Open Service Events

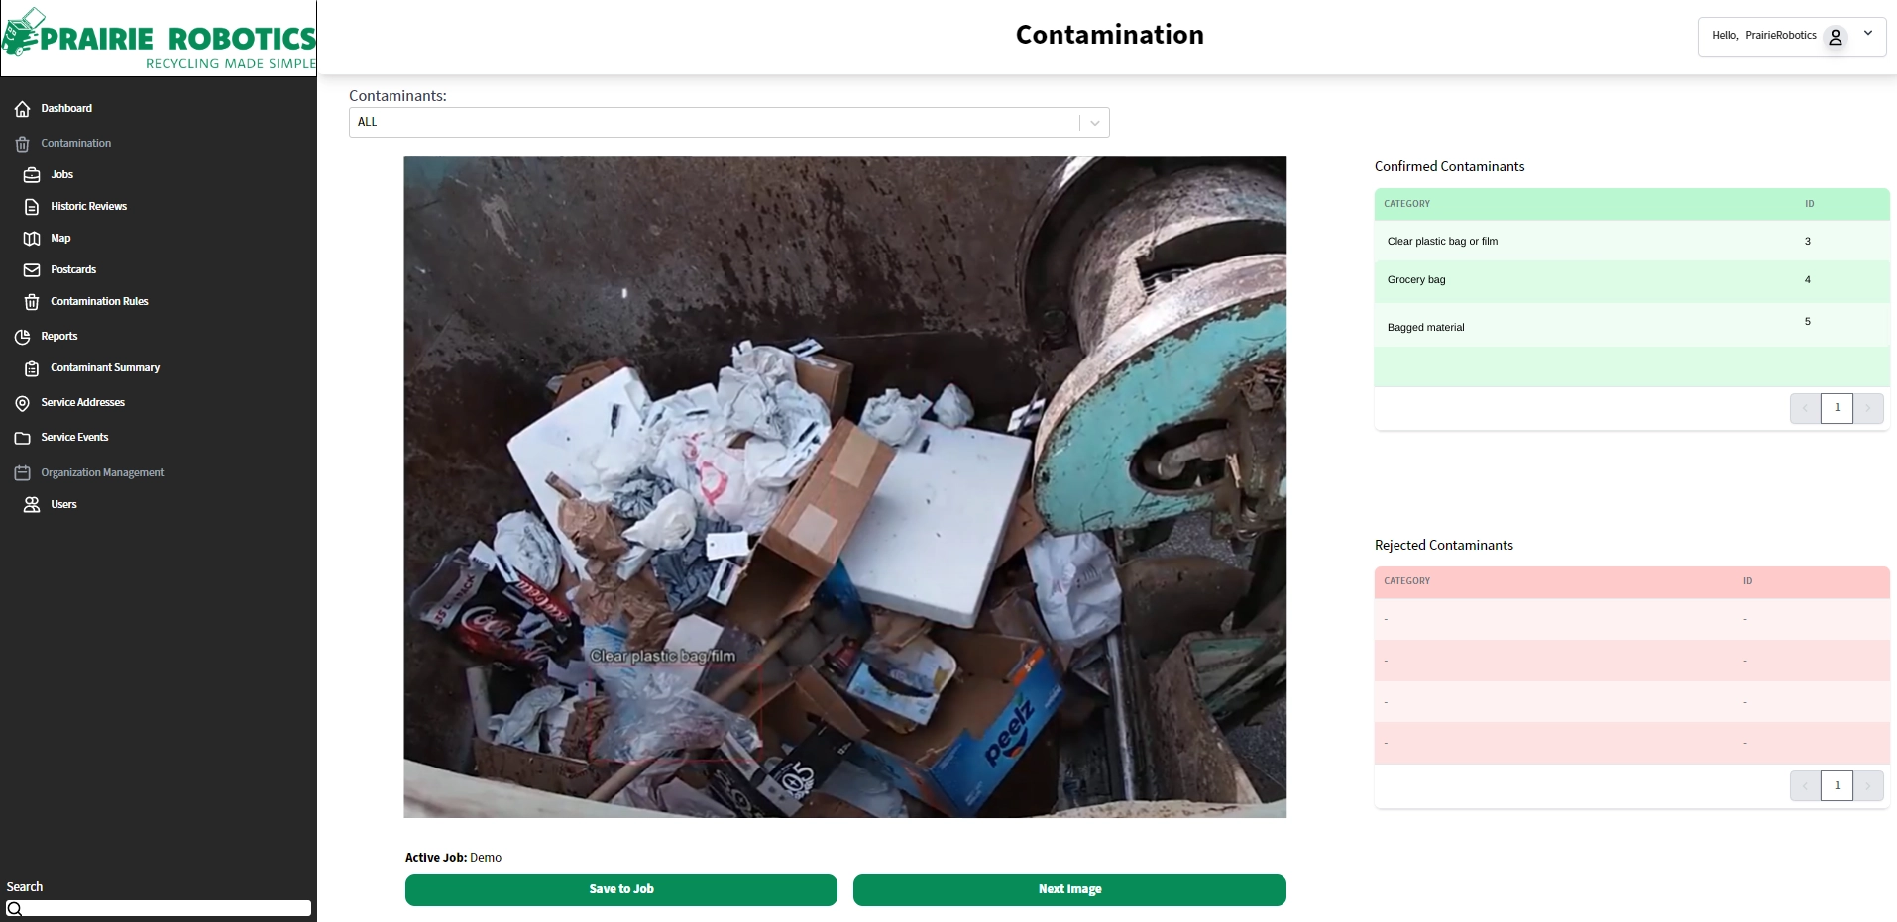(x=74, y=437)
